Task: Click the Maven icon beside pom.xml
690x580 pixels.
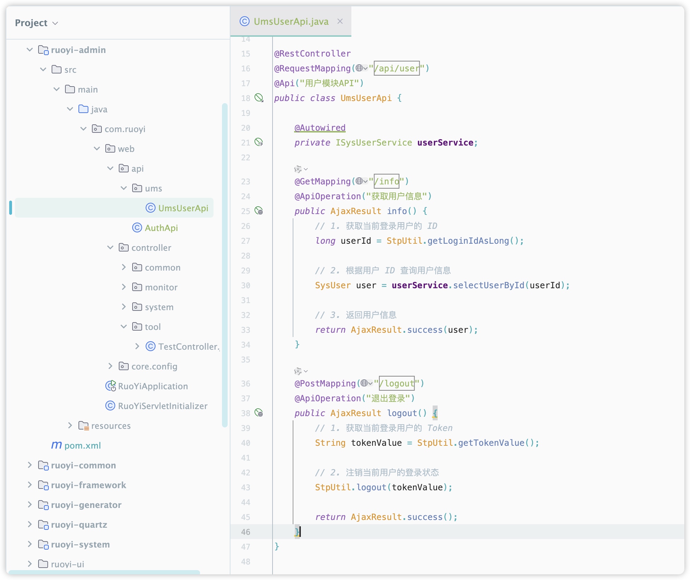Action: [56, 445]
